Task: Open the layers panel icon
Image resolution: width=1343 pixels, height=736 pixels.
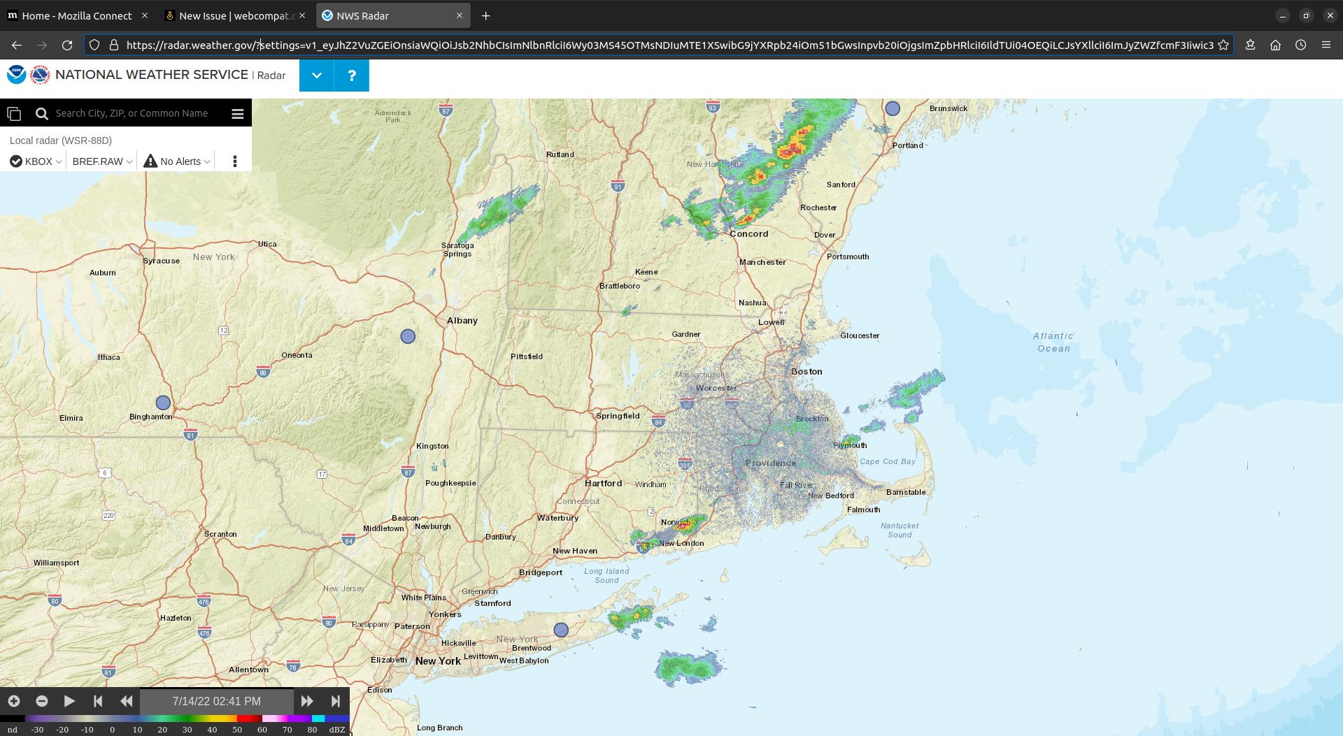Action: click(14, 113)
